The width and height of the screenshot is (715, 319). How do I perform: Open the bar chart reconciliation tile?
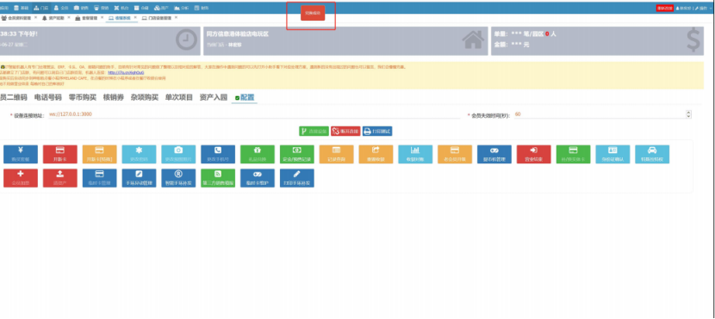click(415, 154)
